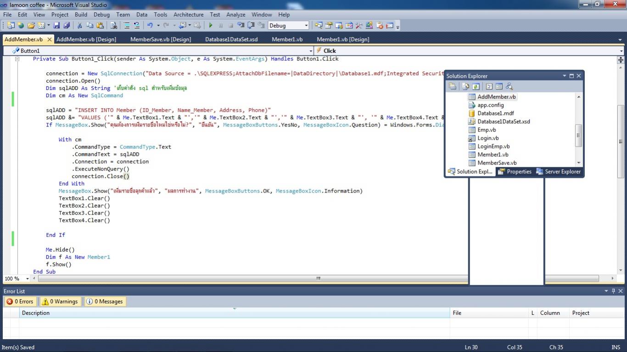Open Error List window position dropdown
Viewport: 627px width, 352px height.
click(606, 291)
